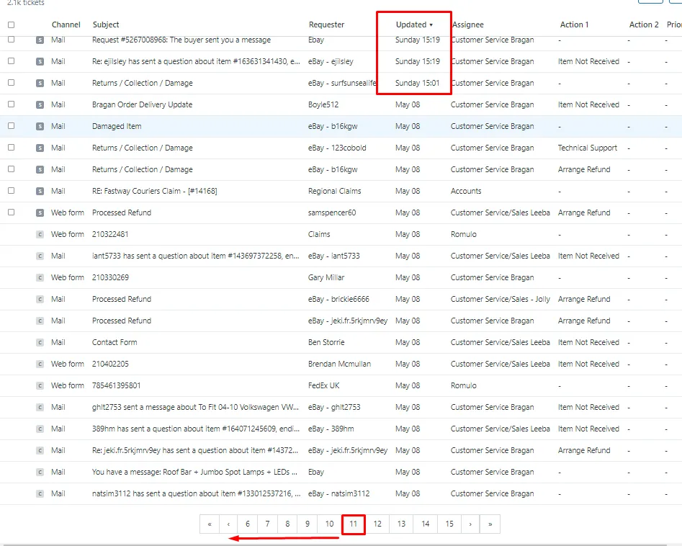Screen dimensions: 682x546
Task: Select checkbox for Fastway Couriers Claim ticket
Action: 12,191
